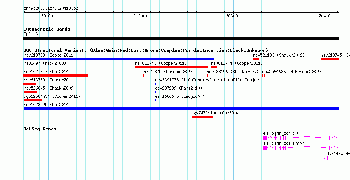Open the nsv1021647 (Coe2014) label
The image size is (350, 180).
click(x=47, y=72)
